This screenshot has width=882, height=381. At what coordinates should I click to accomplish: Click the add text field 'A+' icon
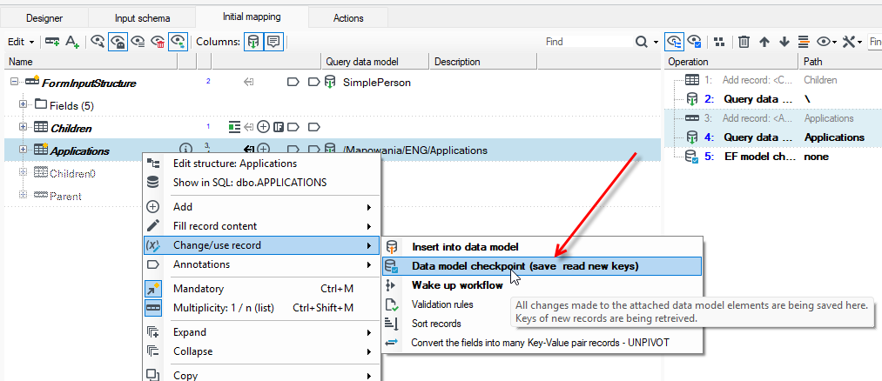point(72,41)
